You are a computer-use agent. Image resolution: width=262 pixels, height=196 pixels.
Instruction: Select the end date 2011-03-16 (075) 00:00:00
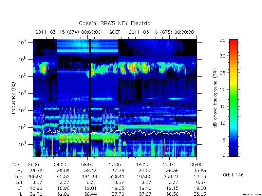click(x=161, y=32)
